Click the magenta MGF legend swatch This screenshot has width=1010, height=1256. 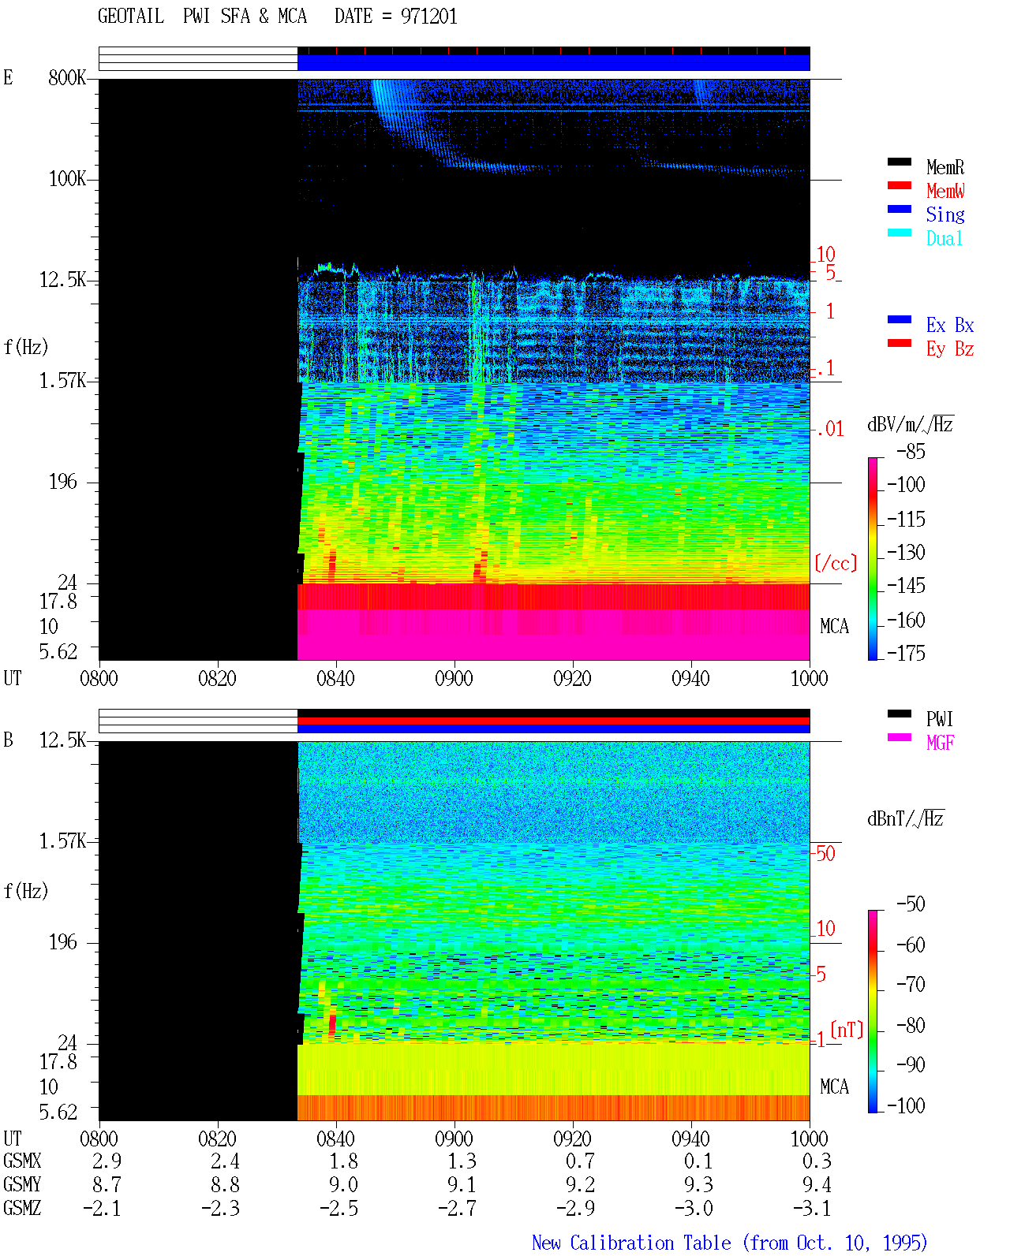coord(900,738)
